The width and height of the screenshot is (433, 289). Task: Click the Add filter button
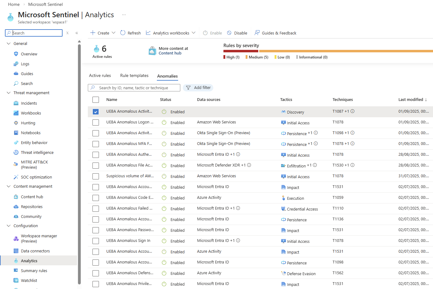[x=198, y=88]
